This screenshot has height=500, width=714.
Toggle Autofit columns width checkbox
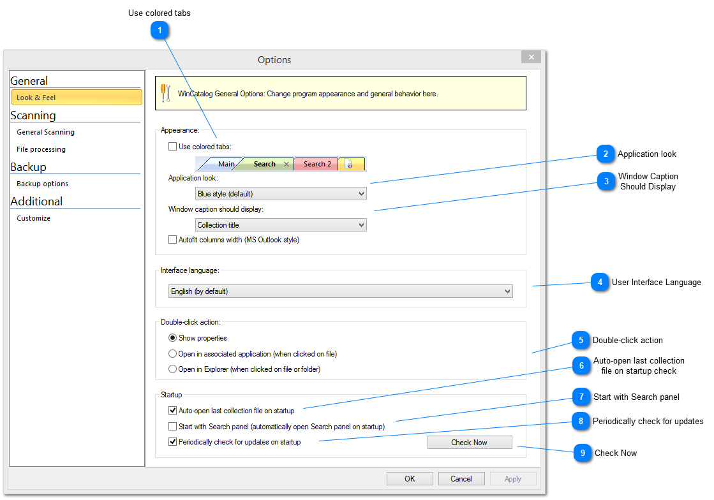172,240
